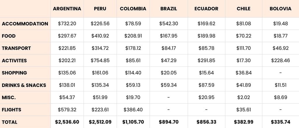This screenshot has width=299, height=128.
Task: Select the CHILE column header
Action: click(x=244, y=9)
